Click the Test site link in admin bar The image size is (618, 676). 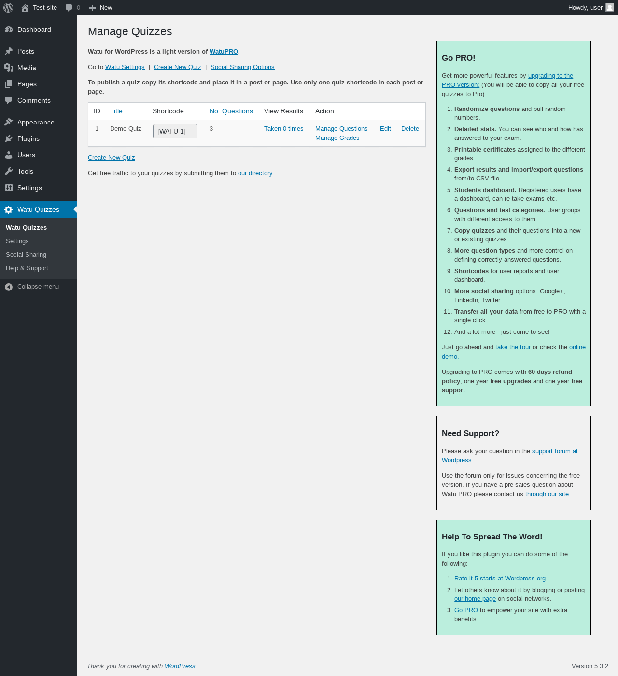45,8
